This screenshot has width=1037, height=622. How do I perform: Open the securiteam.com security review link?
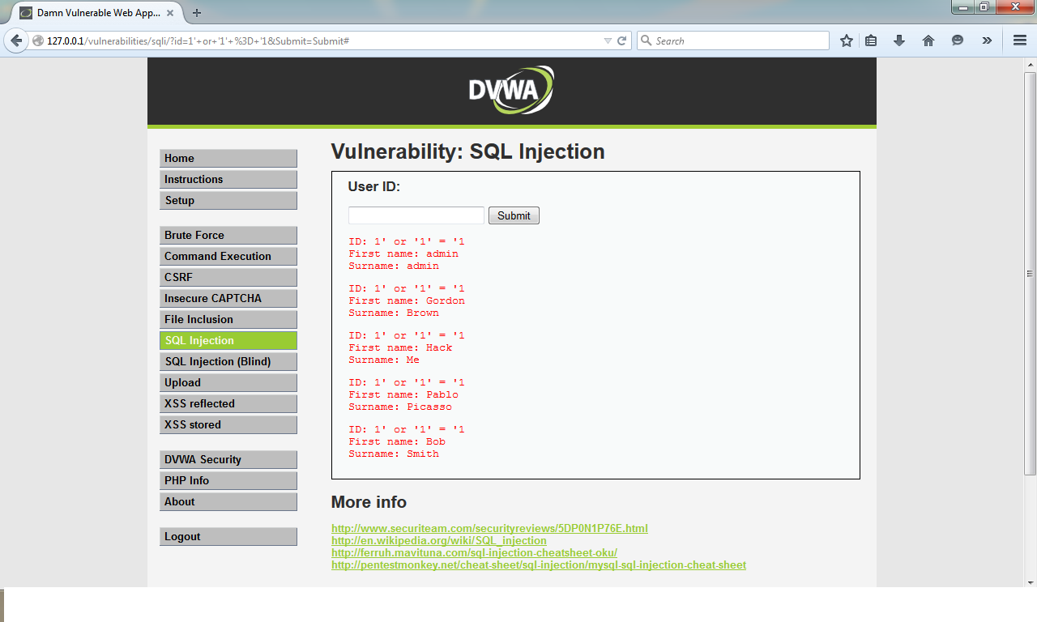coord(489,528)
